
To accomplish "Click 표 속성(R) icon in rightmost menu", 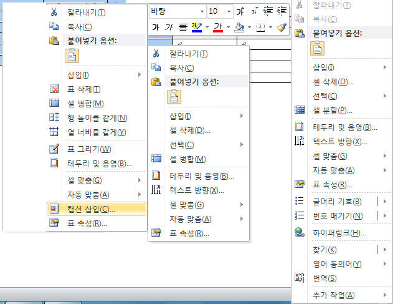I will 300,184.
